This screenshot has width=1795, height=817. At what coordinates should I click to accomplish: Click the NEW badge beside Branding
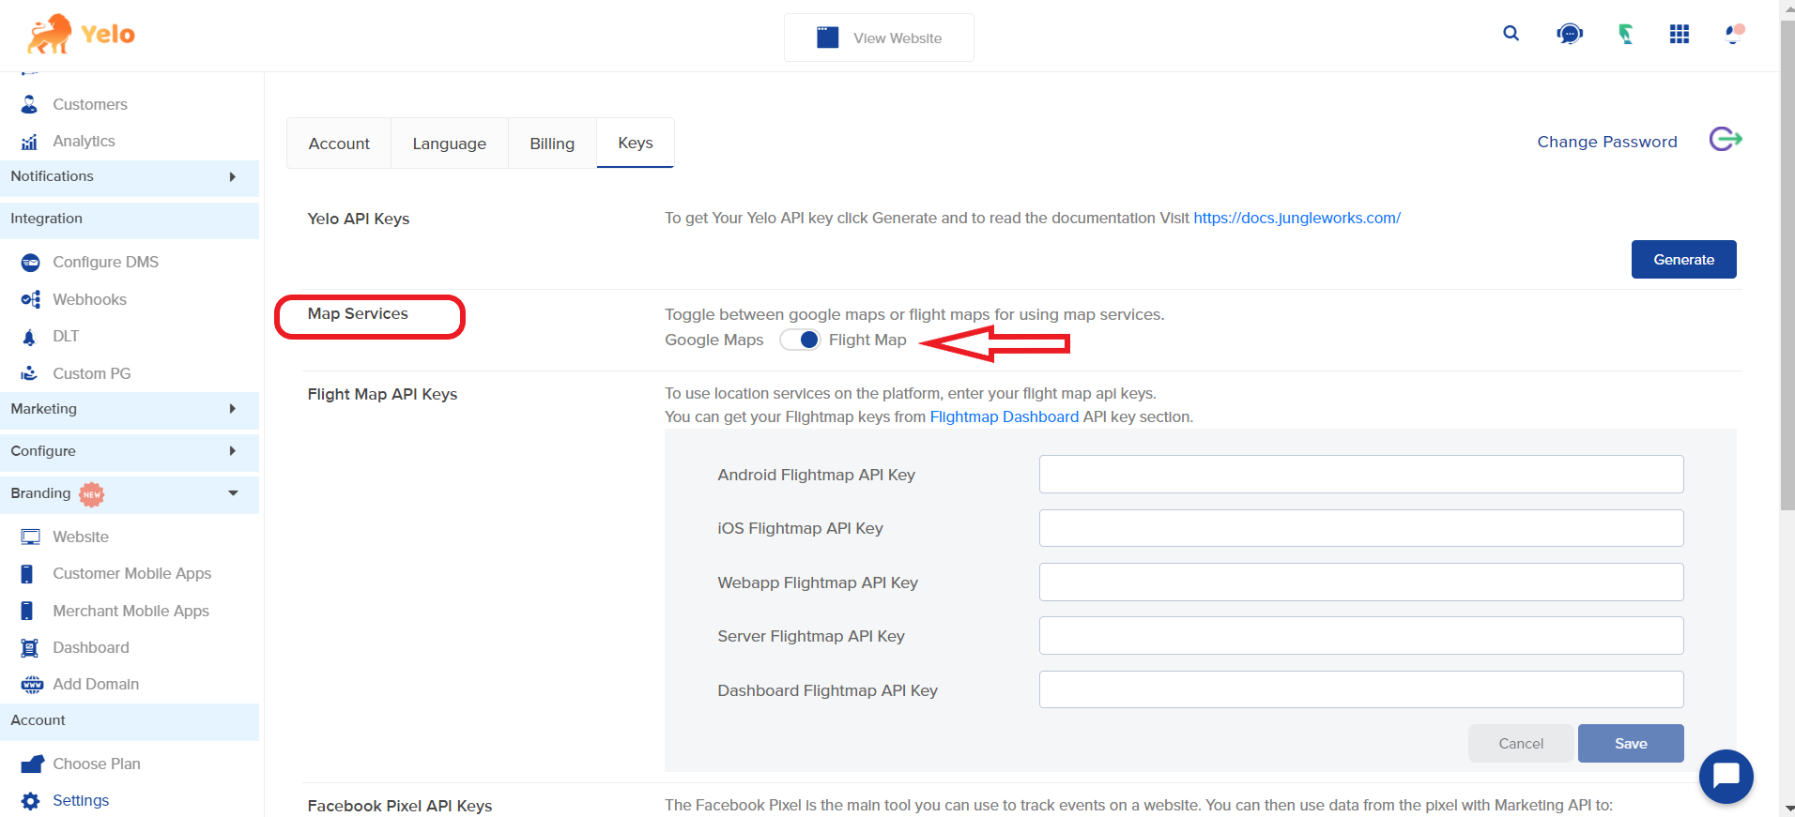coord(91,494)
